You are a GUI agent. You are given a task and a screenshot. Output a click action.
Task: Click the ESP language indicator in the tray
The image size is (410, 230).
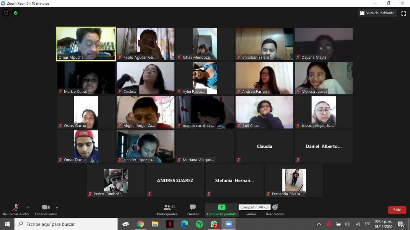(x=367, y=224)
